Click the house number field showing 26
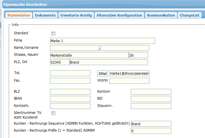This screenshot has height=138, width=205. tap(138, 55)
